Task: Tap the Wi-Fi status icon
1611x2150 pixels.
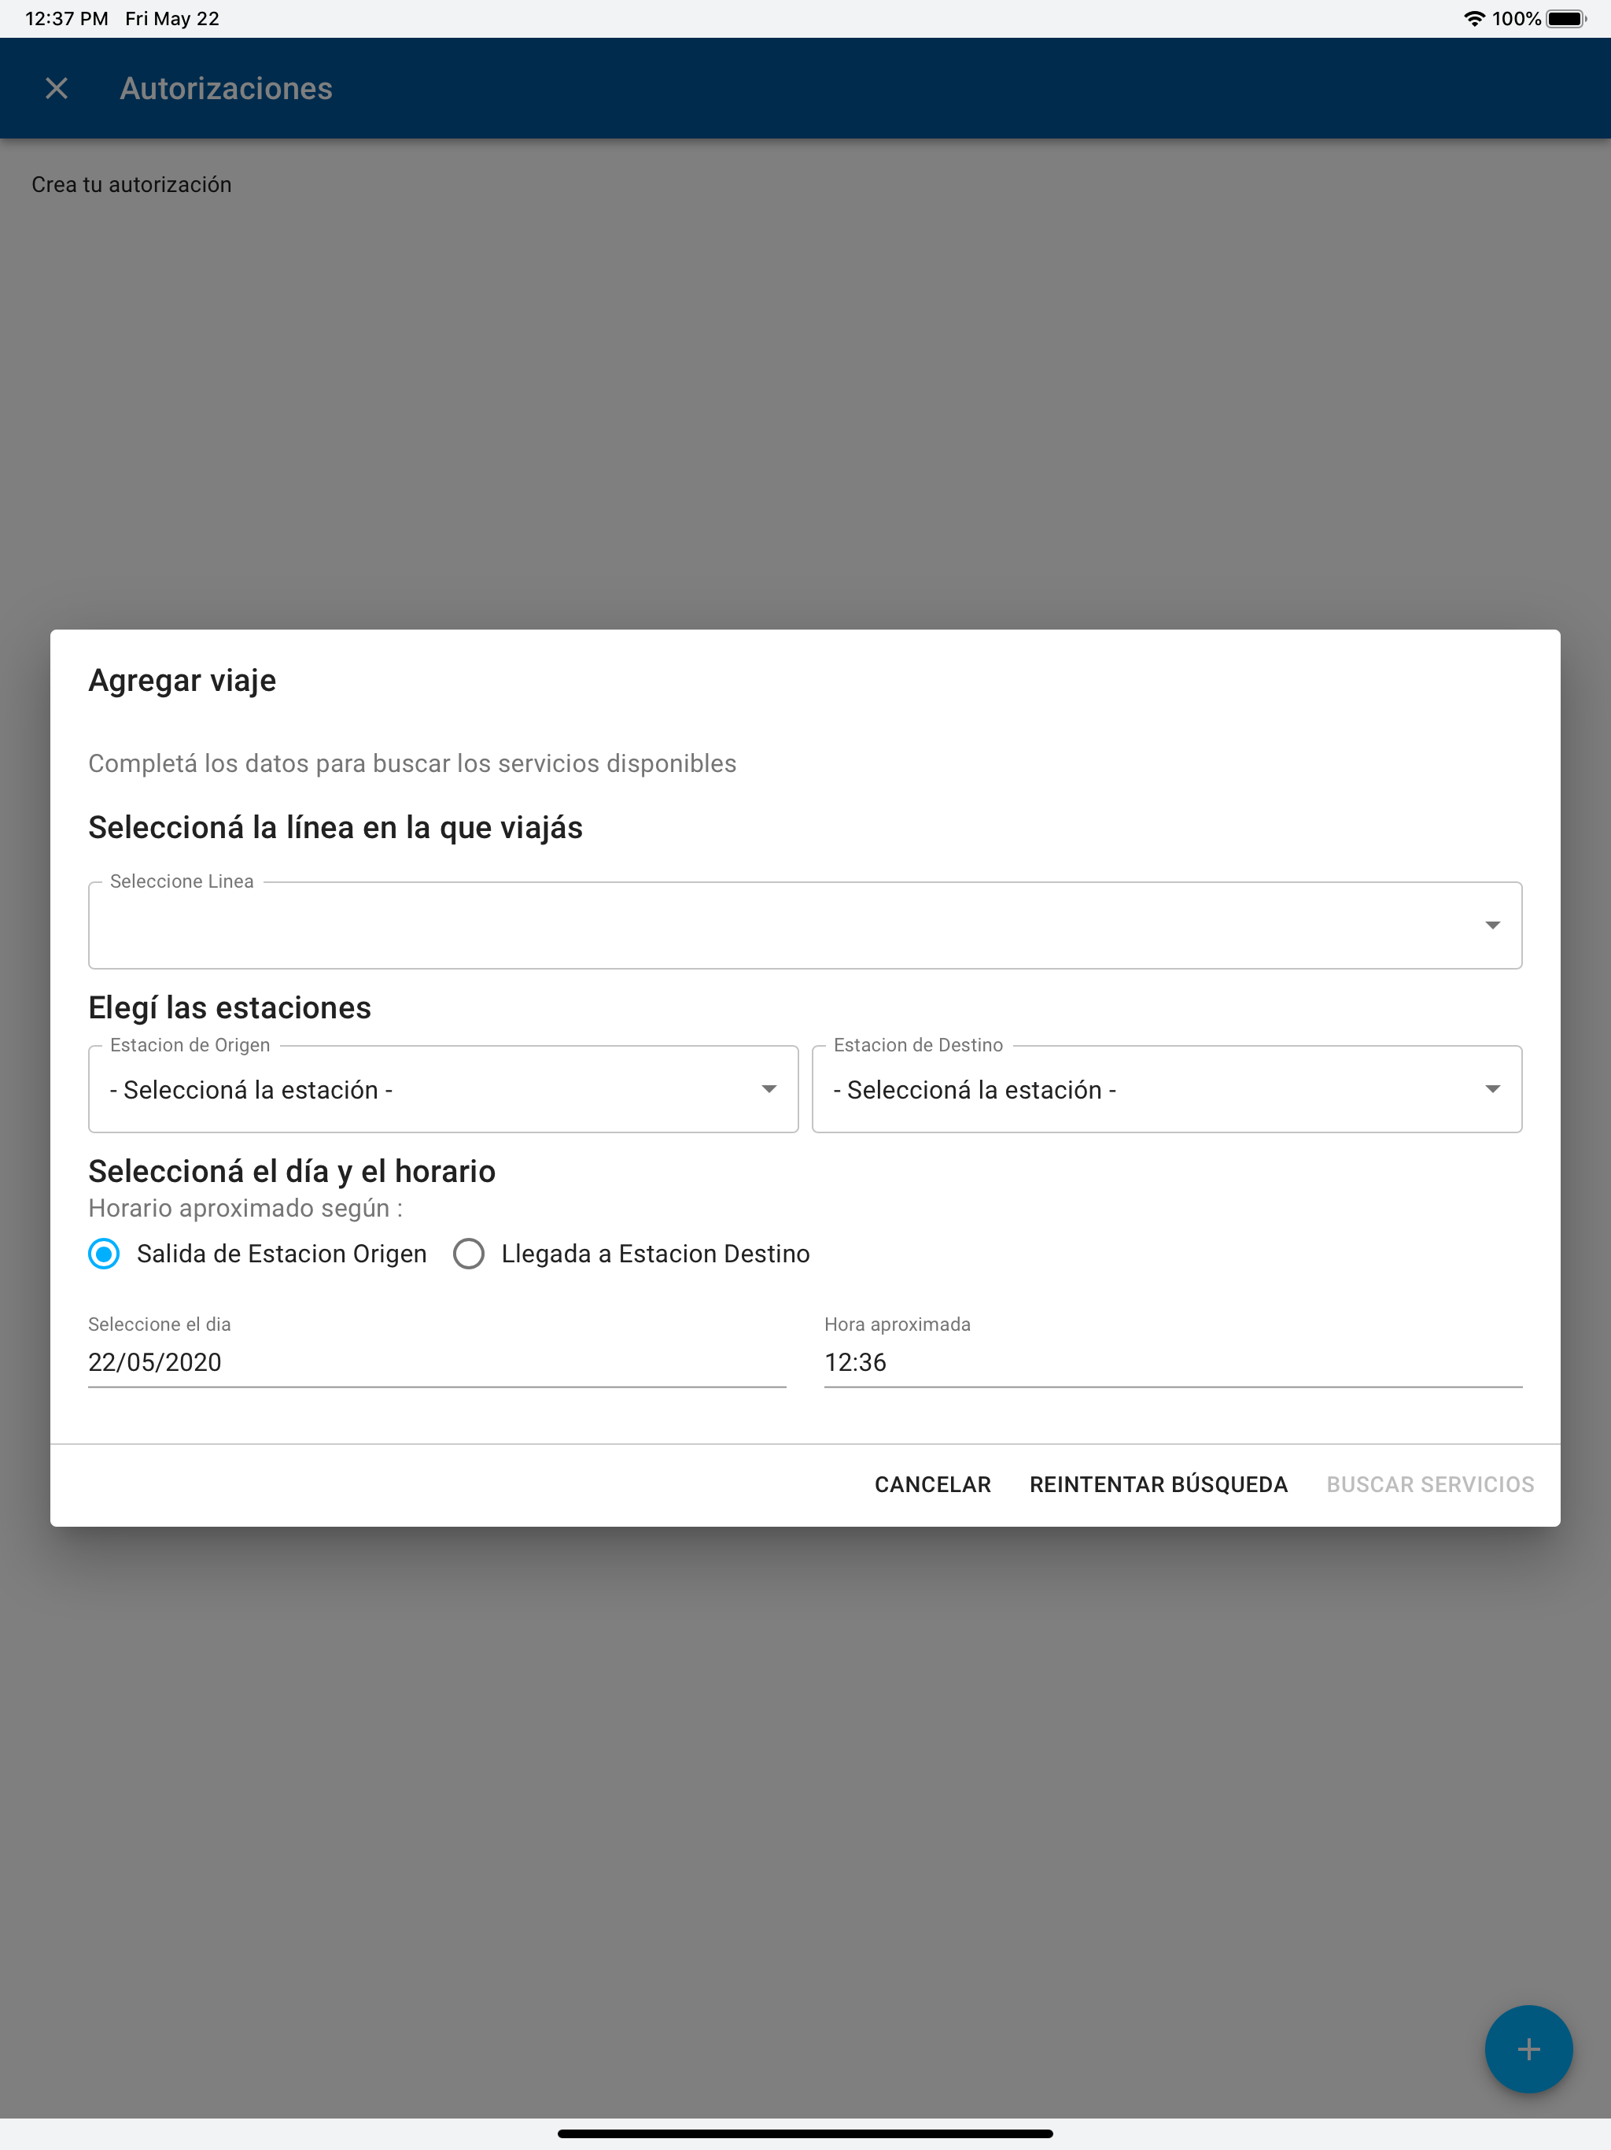Action: click(x=1474, y=18)
